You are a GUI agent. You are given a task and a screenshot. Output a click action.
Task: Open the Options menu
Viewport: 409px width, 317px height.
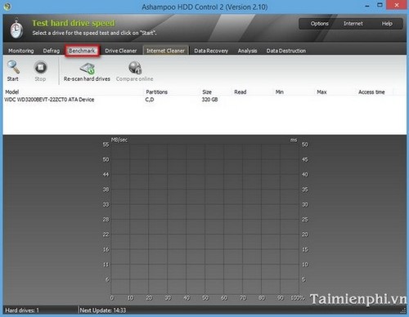tap(319, 24)
